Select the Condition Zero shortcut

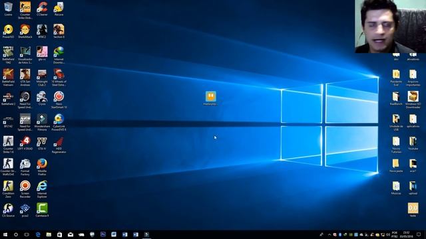coord(8,189)
